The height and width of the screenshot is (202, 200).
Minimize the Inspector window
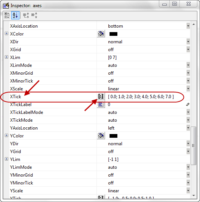164,4
